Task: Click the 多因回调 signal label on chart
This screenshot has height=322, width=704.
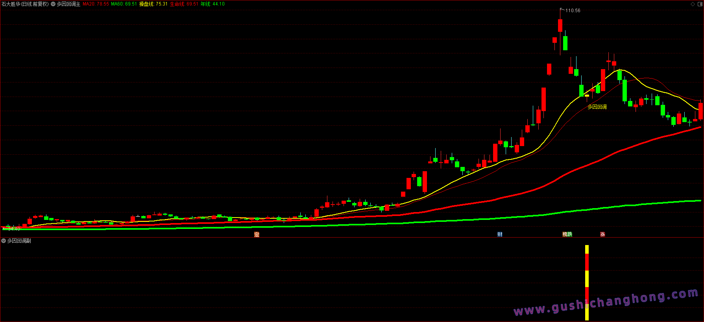Action: click(x=597, y=107)
